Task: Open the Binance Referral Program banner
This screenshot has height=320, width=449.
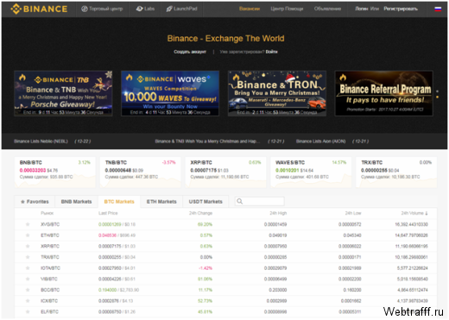Action: point(384,93)
